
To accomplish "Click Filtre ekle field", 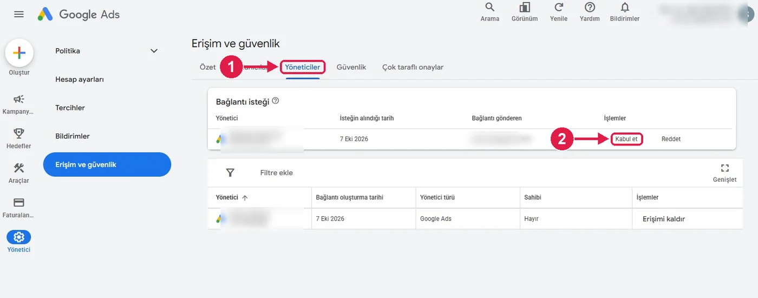I will [276, 173].
